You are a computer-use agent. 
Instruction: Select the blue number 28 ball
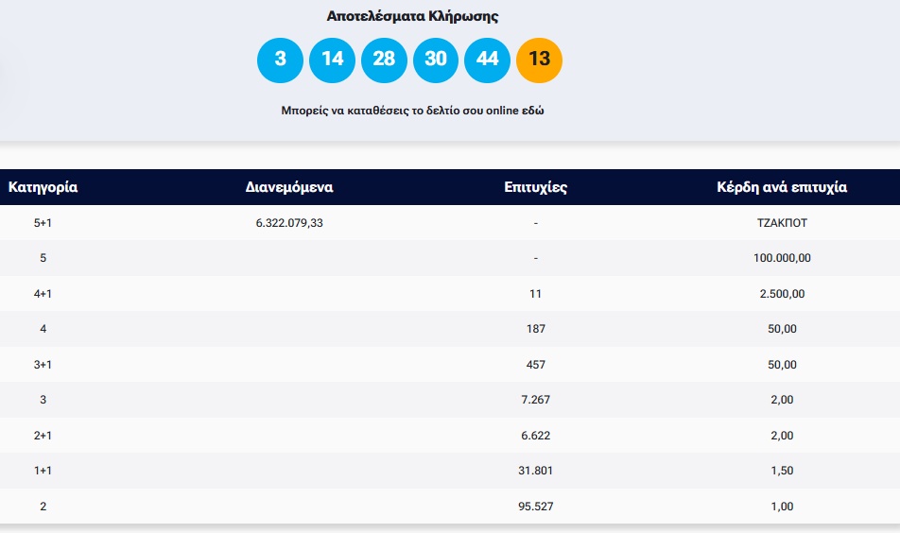[384, 59]
